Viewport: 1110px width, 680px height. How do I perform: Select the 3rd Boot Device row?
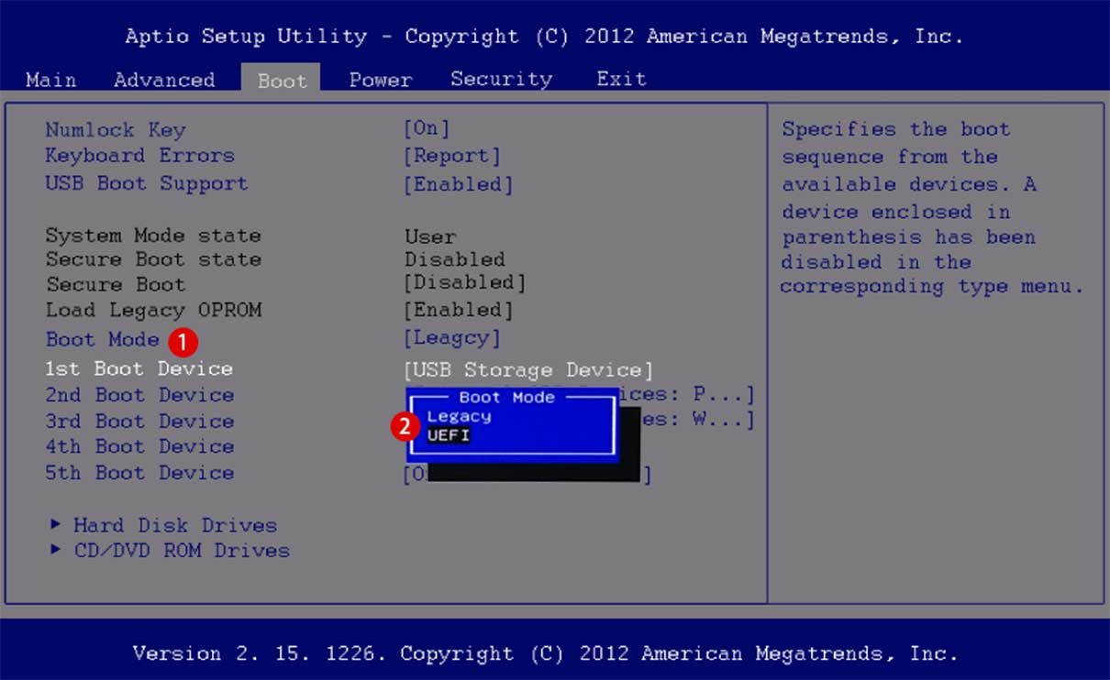[x=139, y=422]
